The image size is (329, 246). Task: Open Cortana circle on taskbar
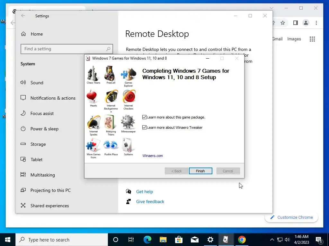(115, 240)
